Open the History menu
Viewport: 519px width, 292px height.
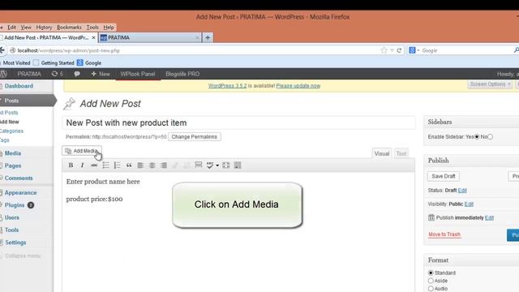point(44,27)
